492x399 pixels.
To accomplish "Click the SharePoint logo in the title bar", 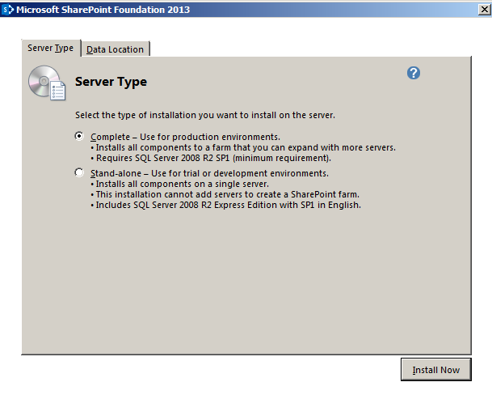I will (x=8, y=10).
